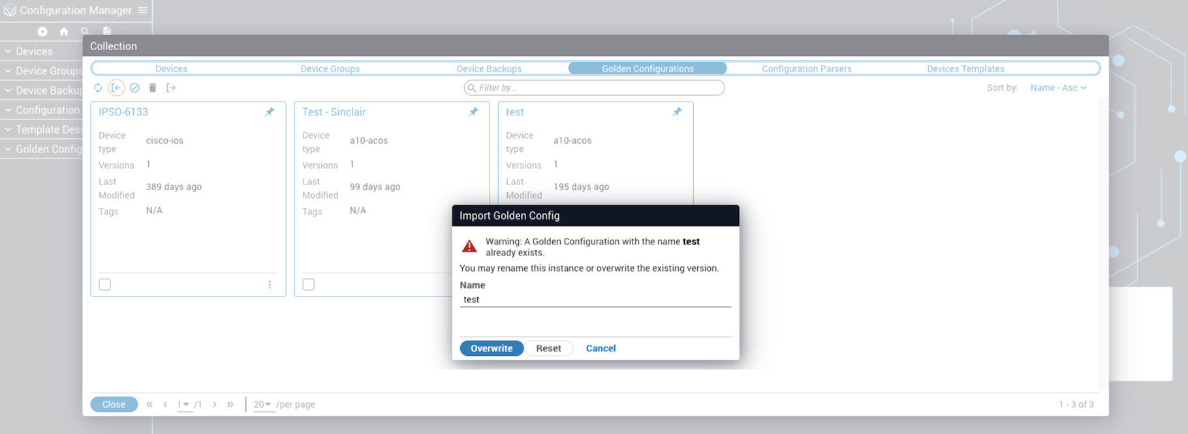The width and height of the screenshot is (1188, 434).
Task: Switch to the Device Backups tab
Action: [489, 68]
